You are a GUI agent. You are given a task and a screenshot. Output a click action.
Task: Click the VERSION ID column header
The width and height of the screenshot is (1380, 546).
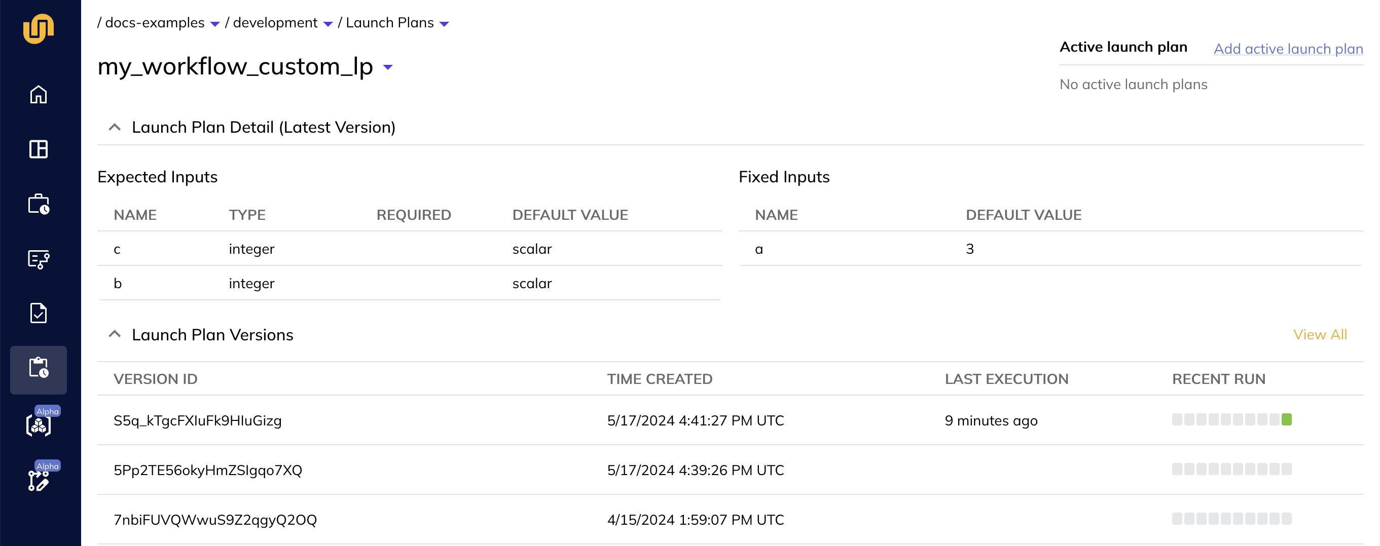(155, 379)
